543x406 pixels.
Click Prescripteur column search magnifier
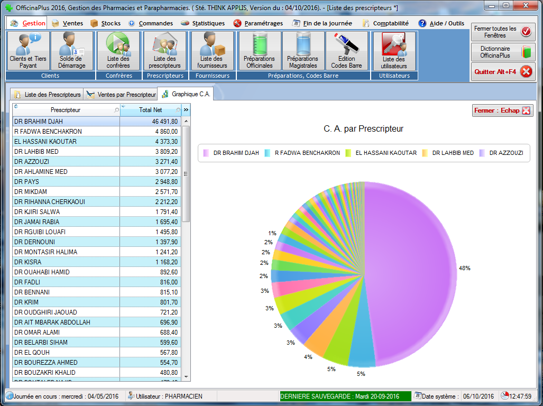(117, 110)
